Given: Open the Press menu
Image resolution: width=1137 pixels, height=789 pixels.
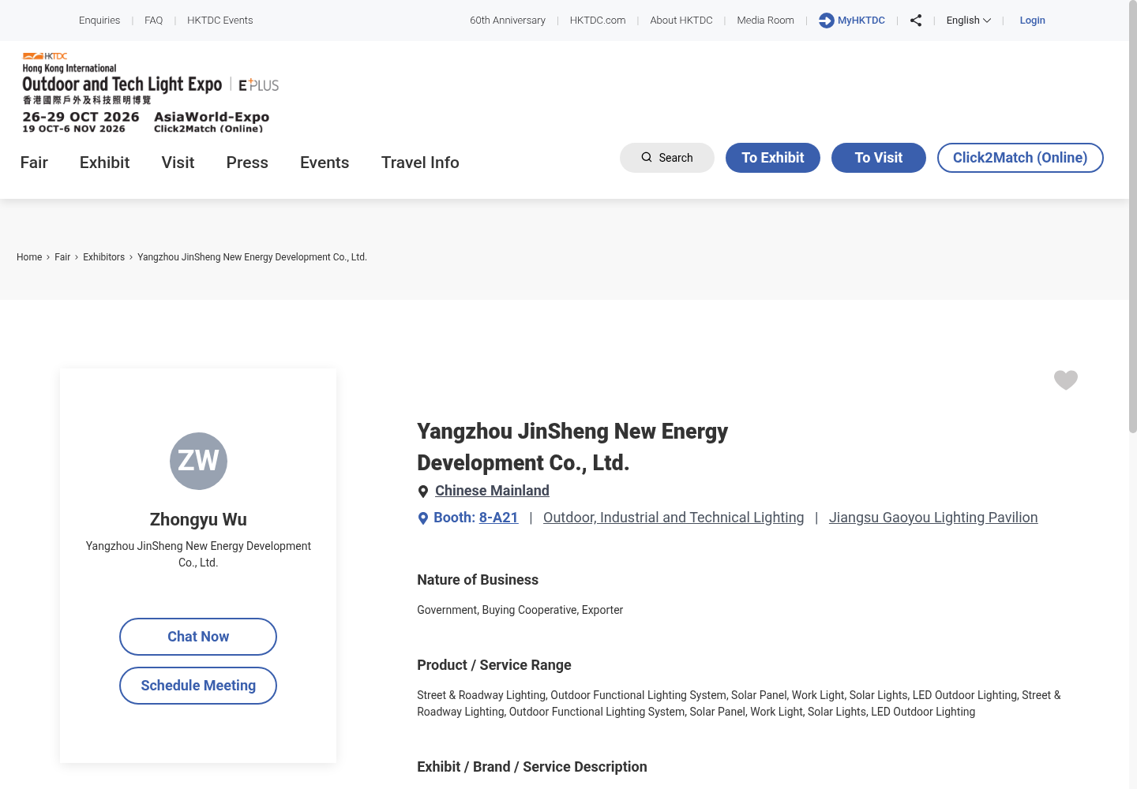Looking at the screenshot, I should pyautogui.click(x=247, y=163).
